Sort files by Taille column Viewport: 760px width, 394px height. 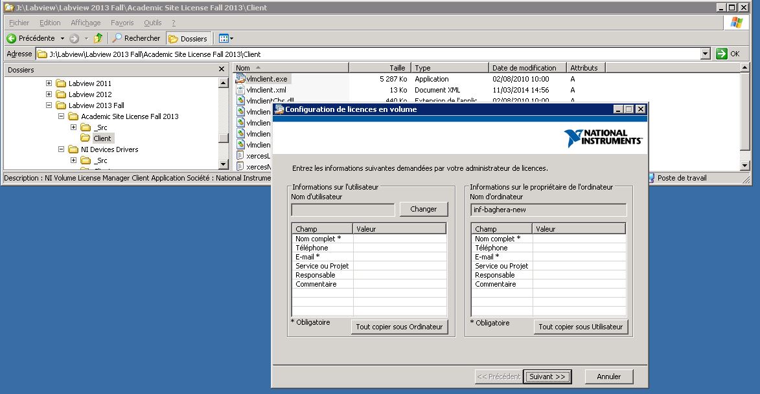click(380, 68)
